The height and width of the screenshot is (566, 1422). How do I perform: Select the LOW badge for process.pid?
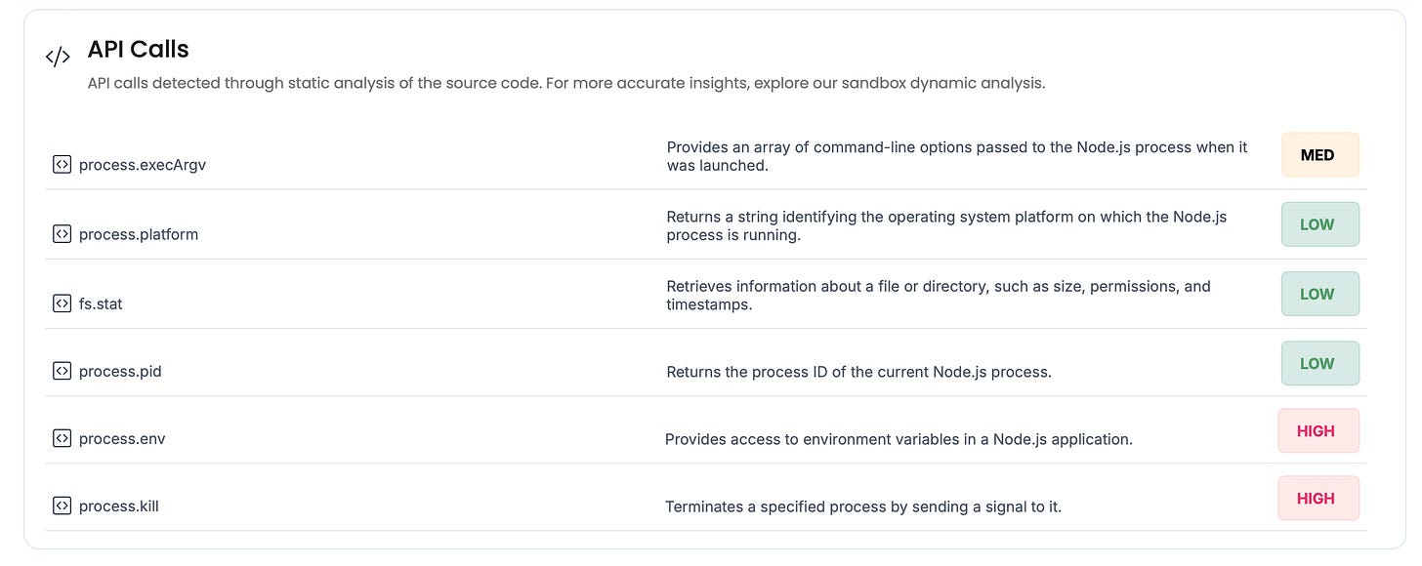coord(1320,363)
